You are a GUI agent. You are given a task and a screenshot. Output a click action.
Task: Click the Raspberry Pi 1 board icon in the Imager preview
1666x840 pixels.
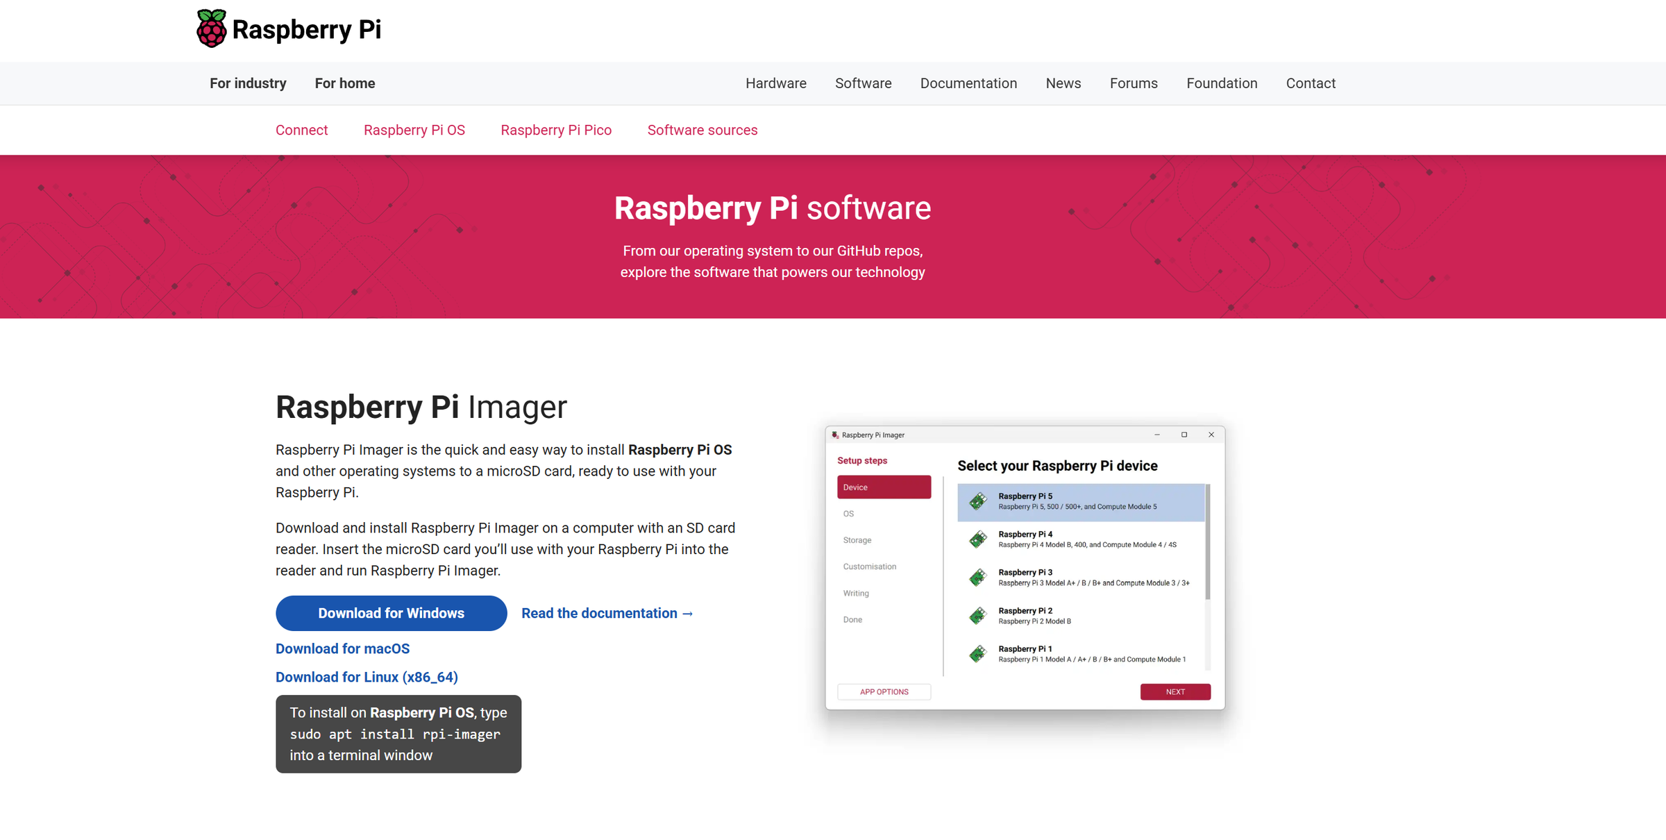pos(978,654)
